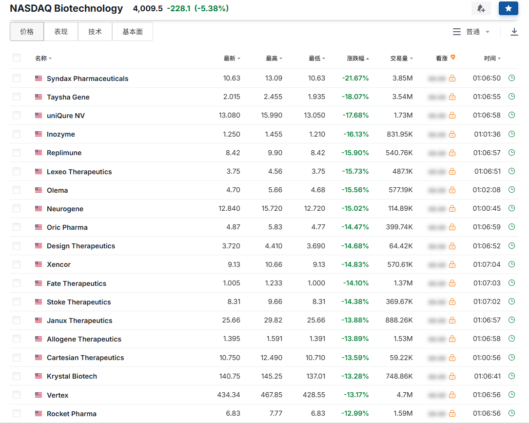Image resolution: width=529 pixels, height=423 pixels.
Task: Click the add alert bell icon
Action: 481,8
